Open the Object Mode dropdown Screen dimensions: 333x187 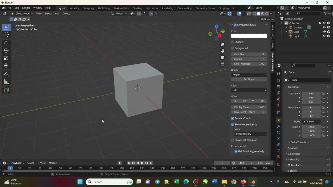pyautogui.click(x=22, y=14)
